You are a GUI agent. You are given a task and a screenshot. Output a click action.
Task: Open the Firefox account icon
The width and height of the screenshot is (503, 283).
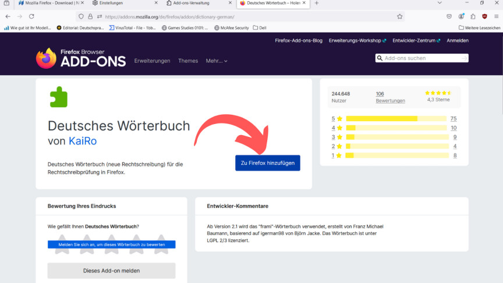[461, 16]
